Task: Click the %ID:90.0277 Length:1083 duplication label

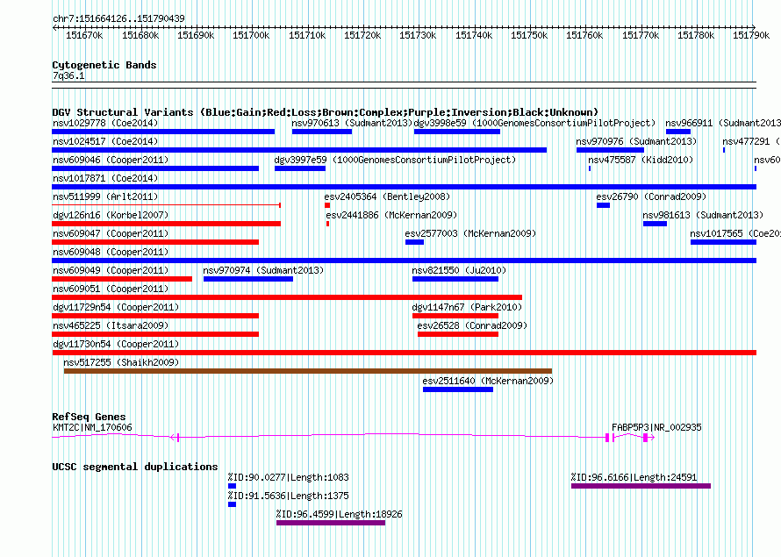Action: [289, 477]
